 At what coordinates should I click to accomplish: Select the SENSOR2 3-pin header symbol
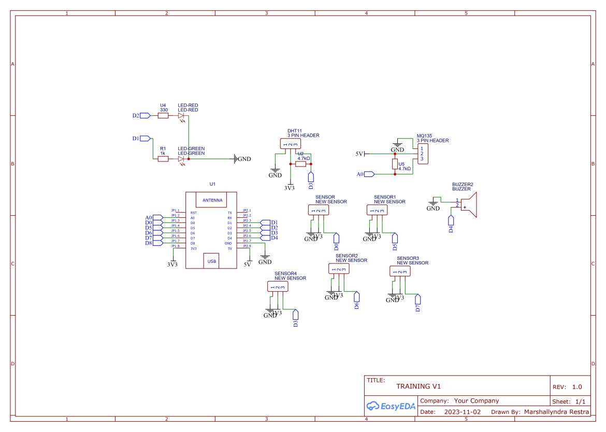pyautogui.click(x=339, y=269)
